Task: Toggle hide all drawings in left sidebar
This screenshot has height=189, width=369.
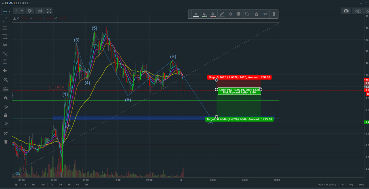Action: (5, 124)
